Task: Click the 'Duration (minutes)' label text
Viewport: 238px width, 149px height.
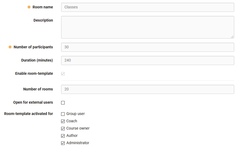Action: (x=37, y=60)
